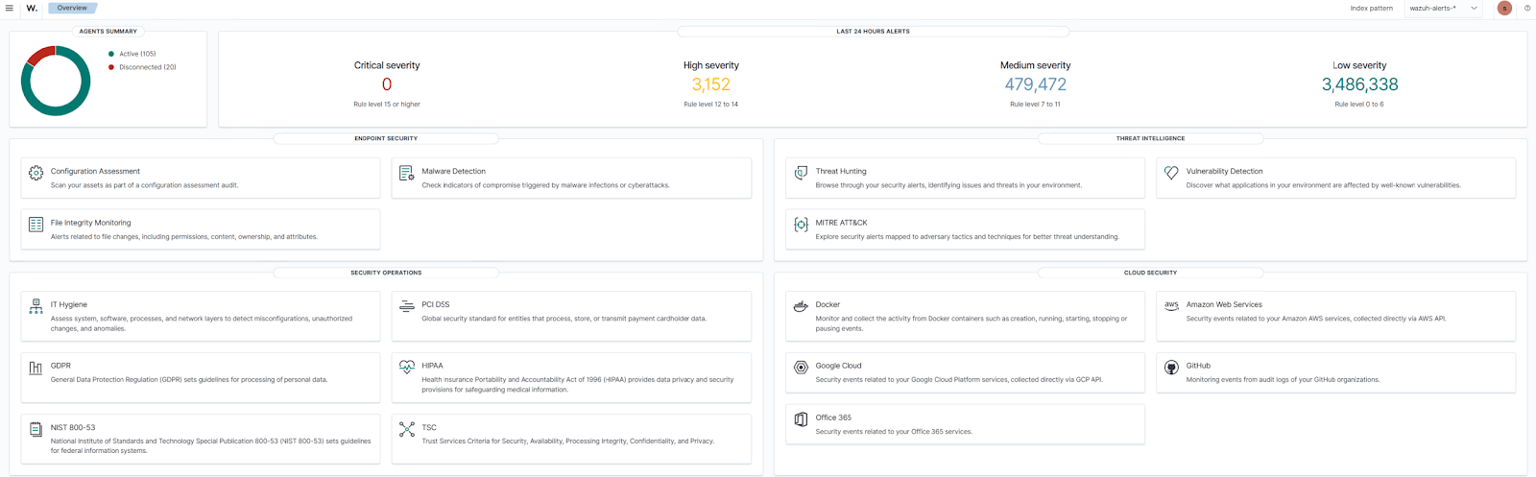Screen dimensions: 1536x477
Task: Click the Configuration Assessment gear icon
Action: (x=36, y=173)
